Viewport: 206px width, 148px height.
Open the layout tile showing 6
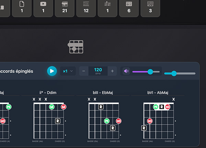(129, 8)
